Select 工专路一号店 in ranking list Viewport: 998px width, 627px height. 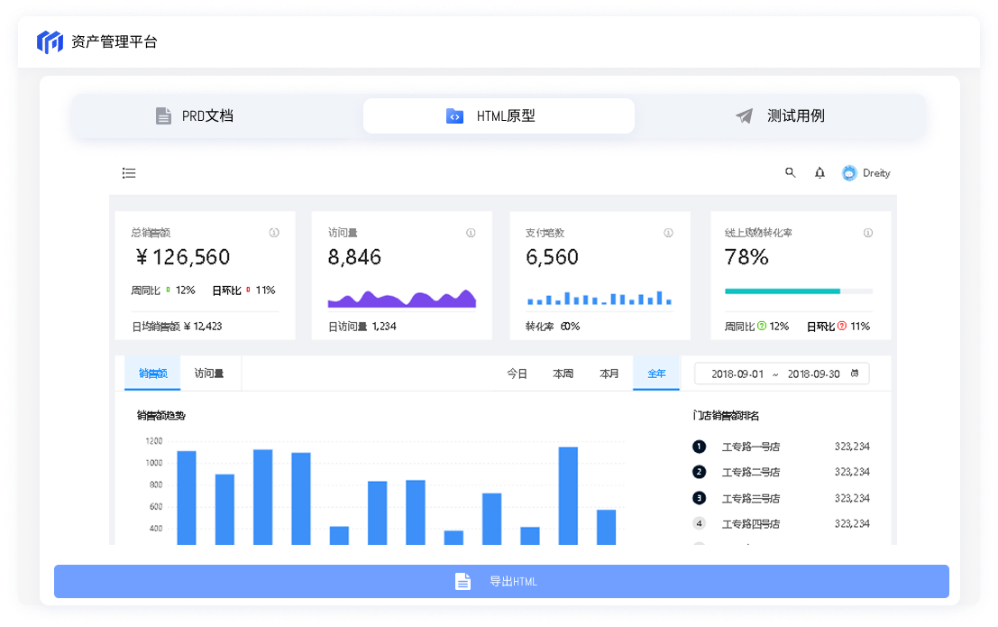751,447
